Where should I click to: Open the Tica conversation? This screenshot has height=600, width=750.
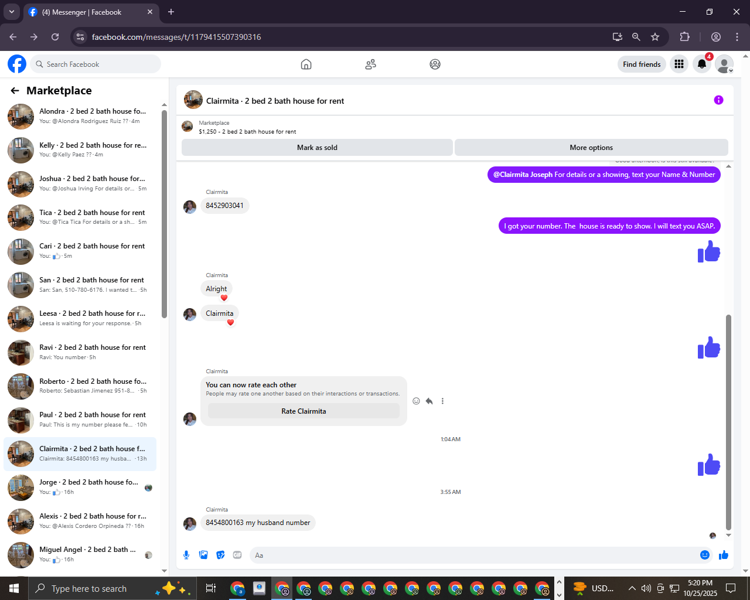click(80, 218)
